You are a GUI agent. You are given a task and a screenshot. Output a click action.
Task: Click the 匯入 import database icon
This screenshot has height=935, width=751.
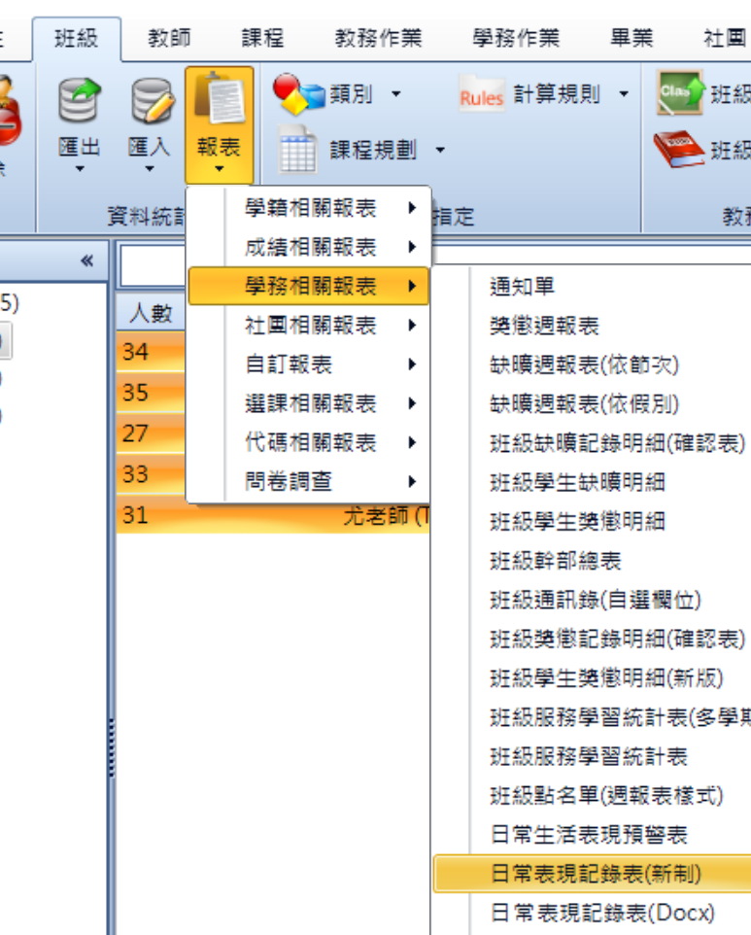tap(153, 100)
